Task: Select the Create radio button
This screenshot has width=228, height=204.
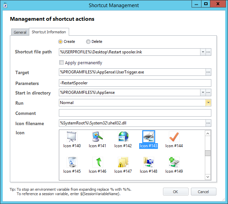Action: 61,41
